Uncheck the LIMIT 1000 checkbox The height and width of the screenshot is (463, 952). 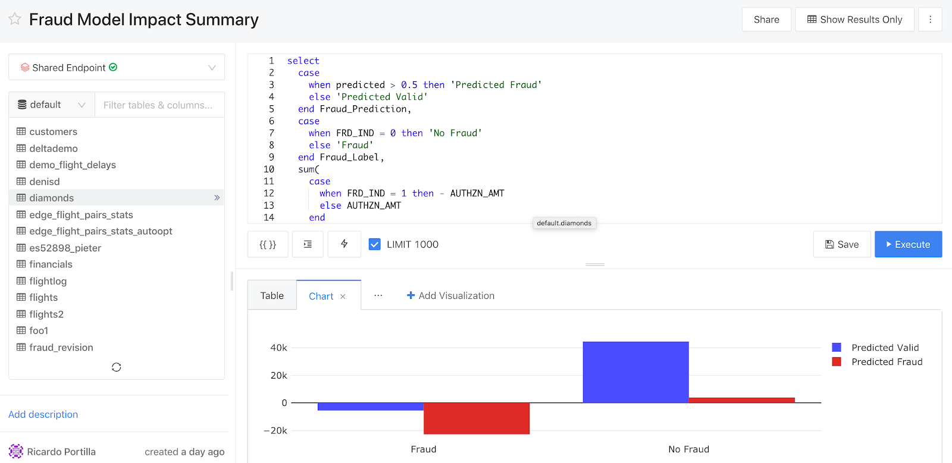coord(374,244)
